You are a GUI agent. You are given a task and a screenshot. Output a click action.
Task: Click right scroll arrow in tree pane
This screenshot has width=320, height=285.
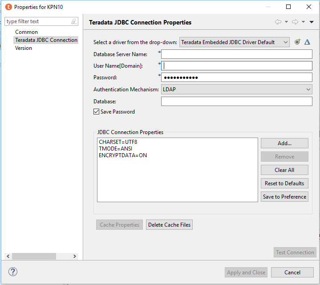point(75,256)
